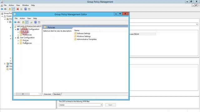Expand Preferences under User Configuration

point(18,43)
